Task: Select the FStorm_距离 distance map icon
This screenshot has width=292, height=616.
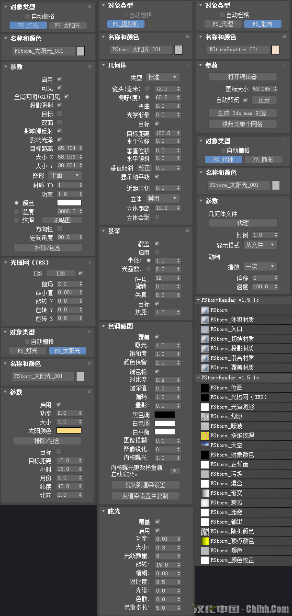Action: click(204, 513)
